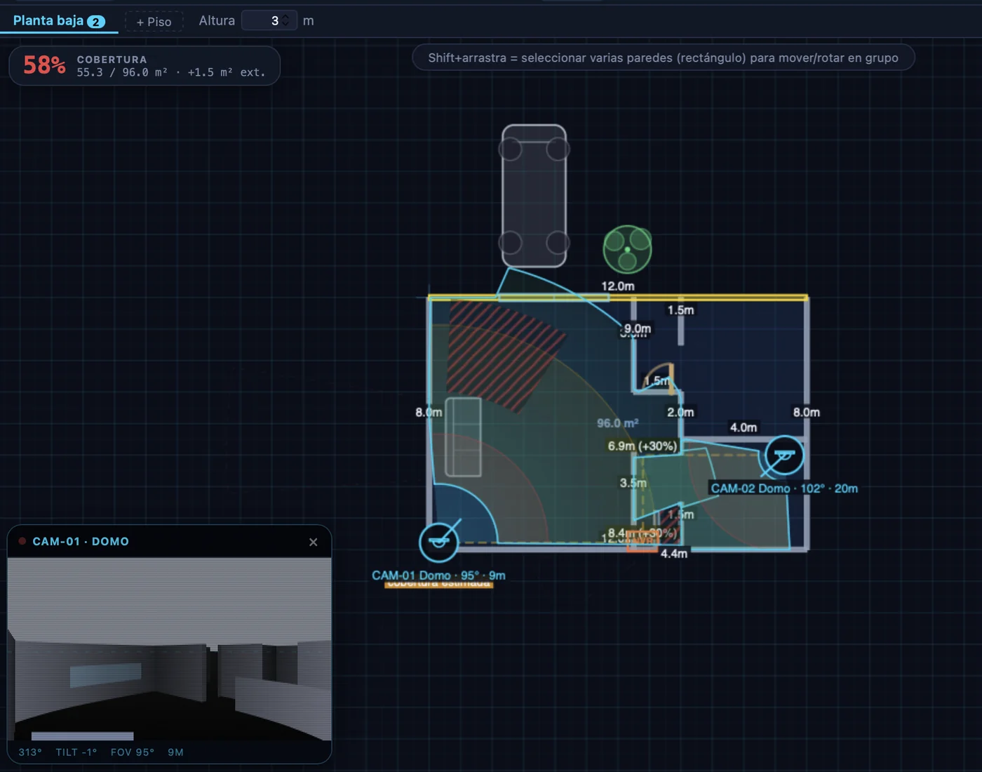Select the CAM-02 dome camera icon
982x772 pixels.
(x=784, y=455)
